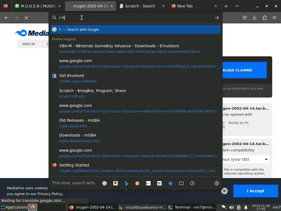Open Save to Pocket icon

[x=245, y=18]
